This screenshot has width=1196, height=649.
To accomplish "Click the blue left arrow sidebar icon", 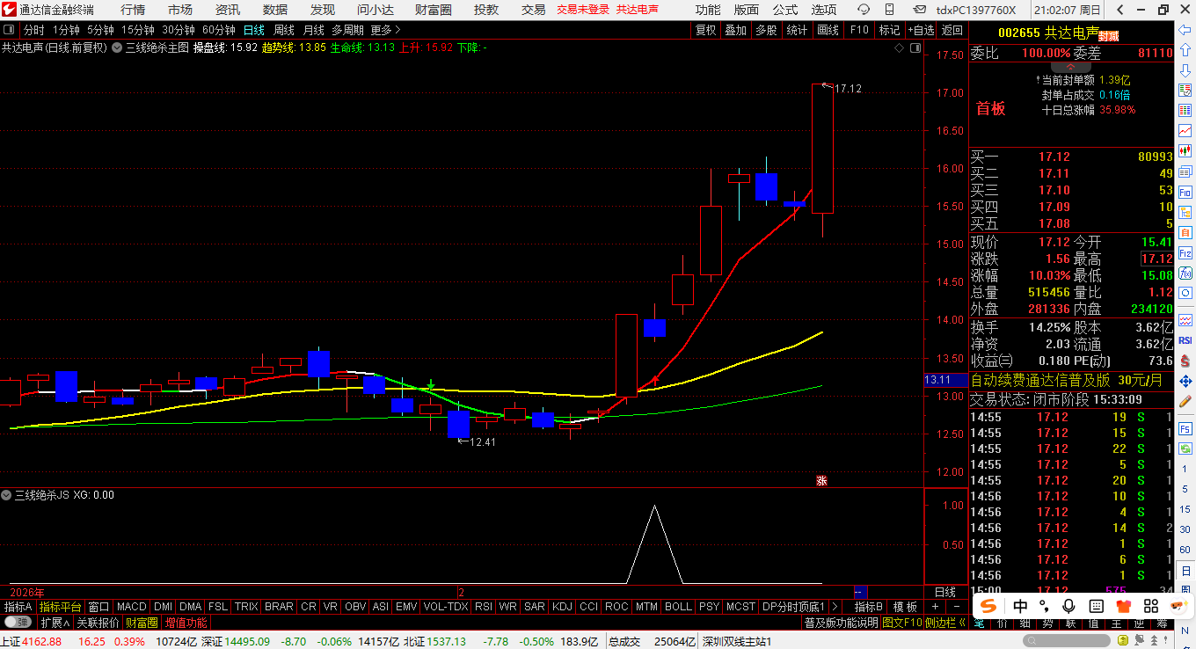I will 1185,30.
